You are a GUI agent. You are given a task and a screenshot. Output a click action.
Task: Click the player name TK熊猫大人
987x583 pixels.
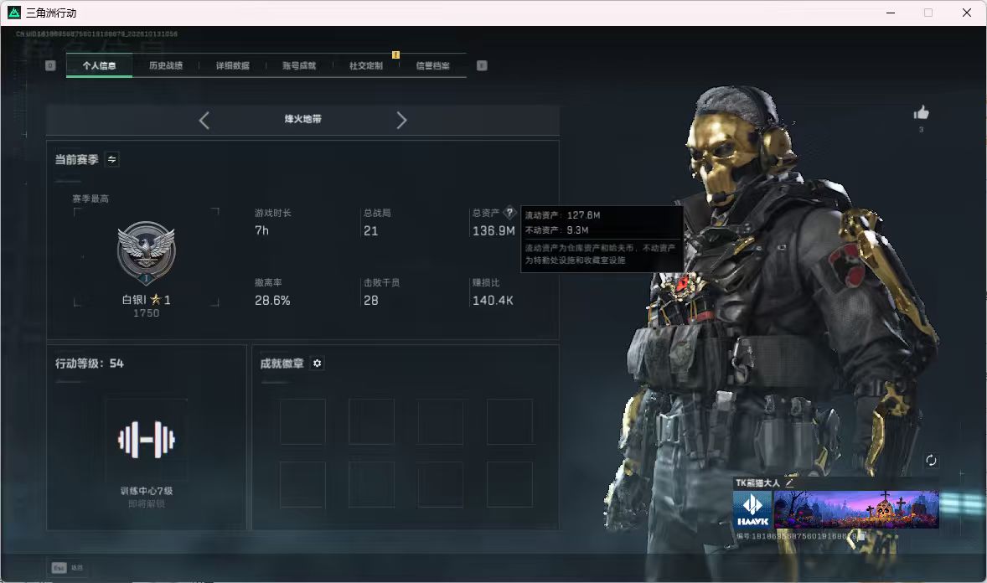tap(758, 482)
